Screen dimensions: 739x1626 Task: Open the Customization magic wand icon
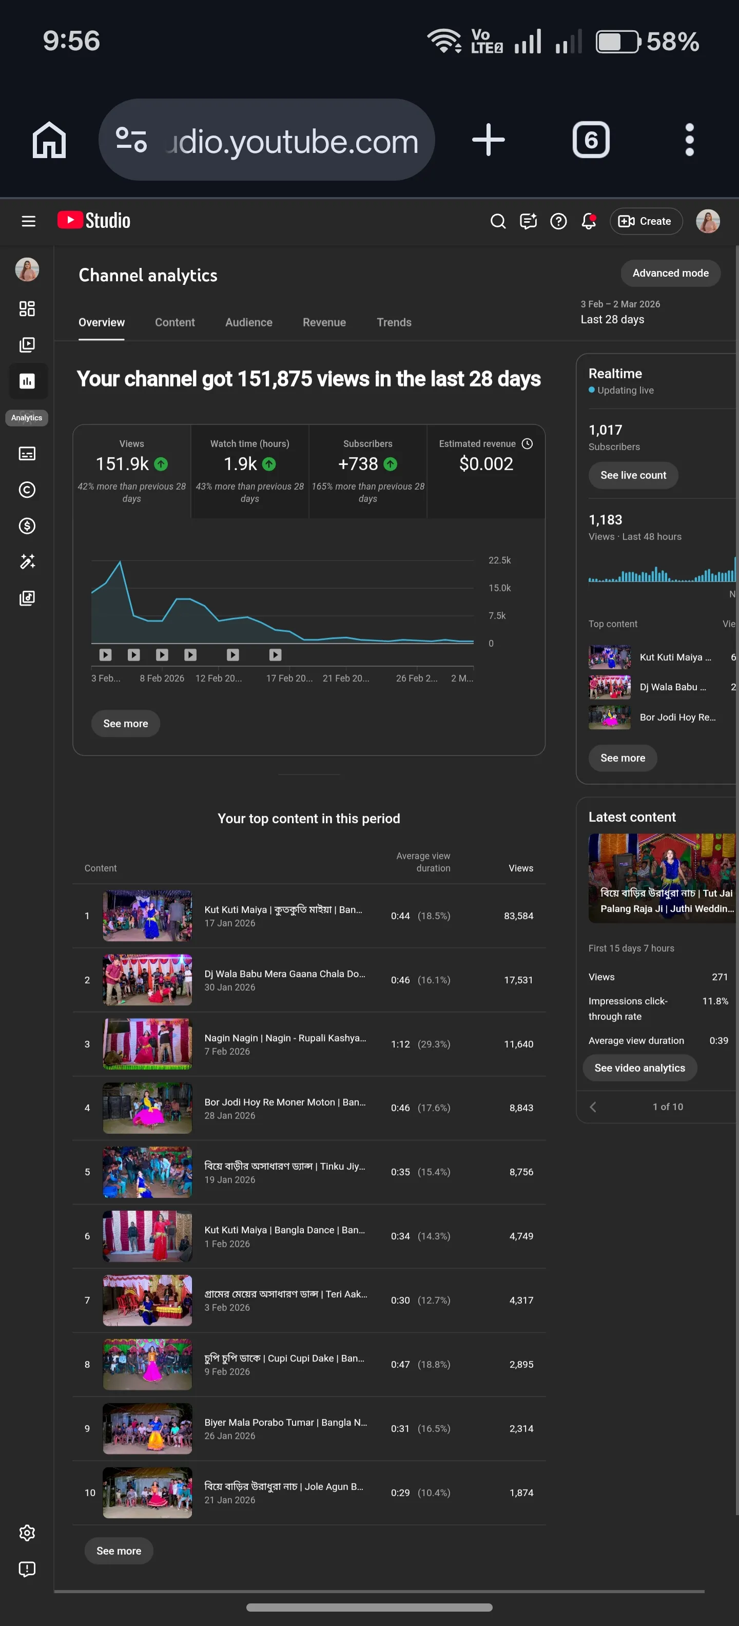pyautogui.click(x=27, y=561)
